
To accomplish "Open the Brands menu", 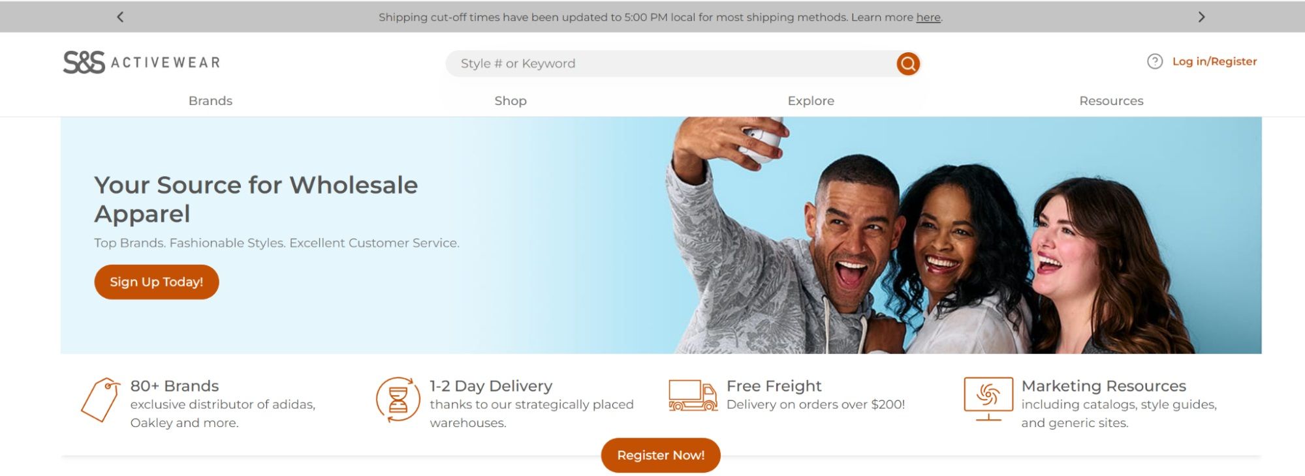I will click(210, 100).
